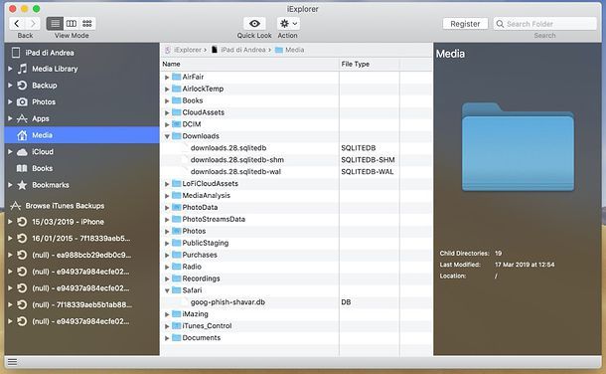The image size is (606, 374).
Task: Click Media in the breadcrumb path
Action: 295,50
